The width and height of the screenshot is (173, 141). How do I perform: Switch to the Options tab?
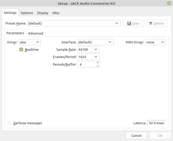(27, 13)
